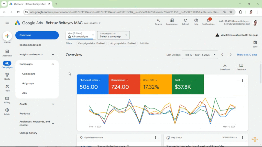Click the page vertical scrollbar
Image resolution: width=262 pixels, height=147 pixels.
point(261,73)
